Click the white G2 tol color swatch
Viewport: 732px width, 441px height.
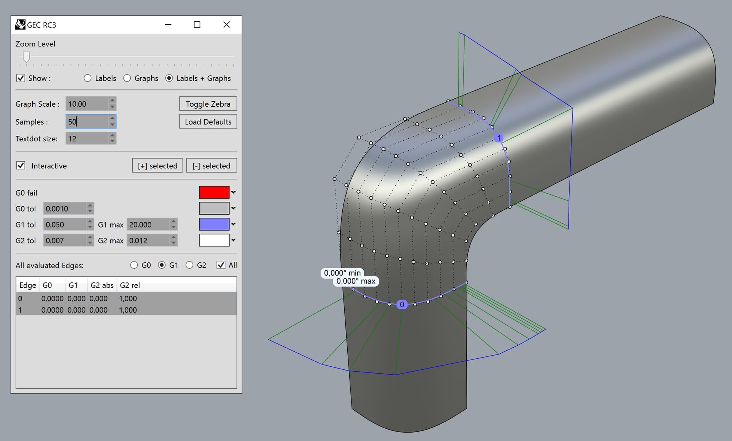tap(214, 240)
